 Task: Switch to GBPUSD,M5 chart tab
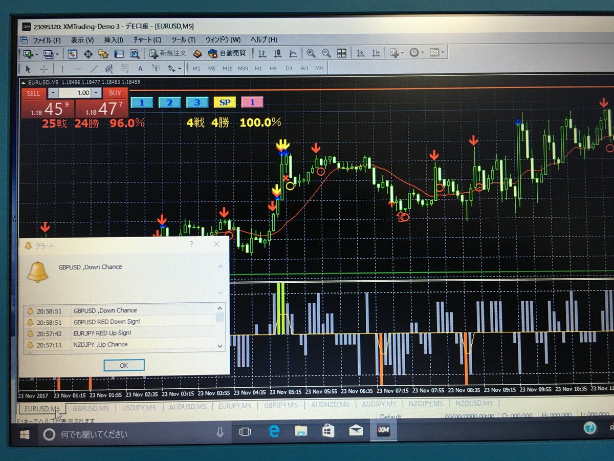click(x=91, y=408)
